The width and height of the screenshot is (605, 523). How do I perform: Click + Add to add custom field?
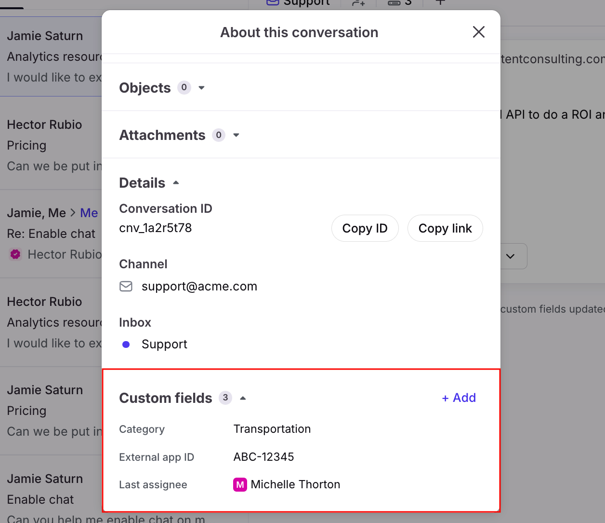tap(459, 398)
